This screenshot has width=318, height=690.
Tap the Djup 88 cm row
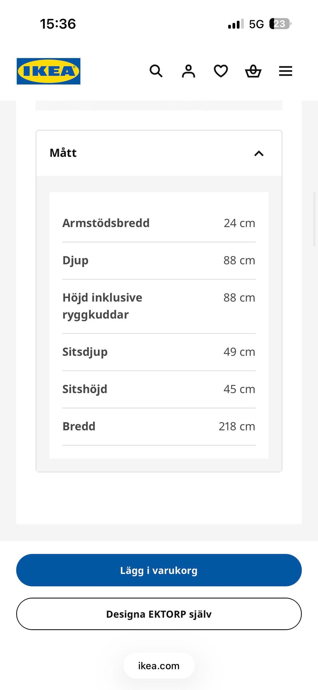159,261
